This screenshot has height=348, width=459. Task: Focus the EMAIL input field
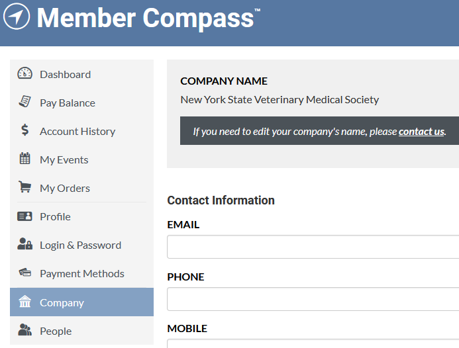pos(313,247)
